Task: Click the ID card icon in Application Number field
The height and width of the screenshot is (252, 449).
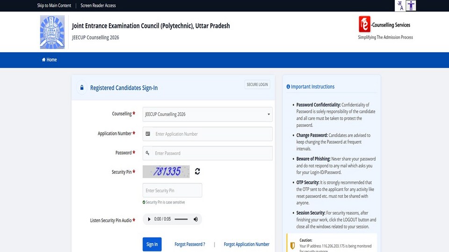Action: [x=148, y=134]
